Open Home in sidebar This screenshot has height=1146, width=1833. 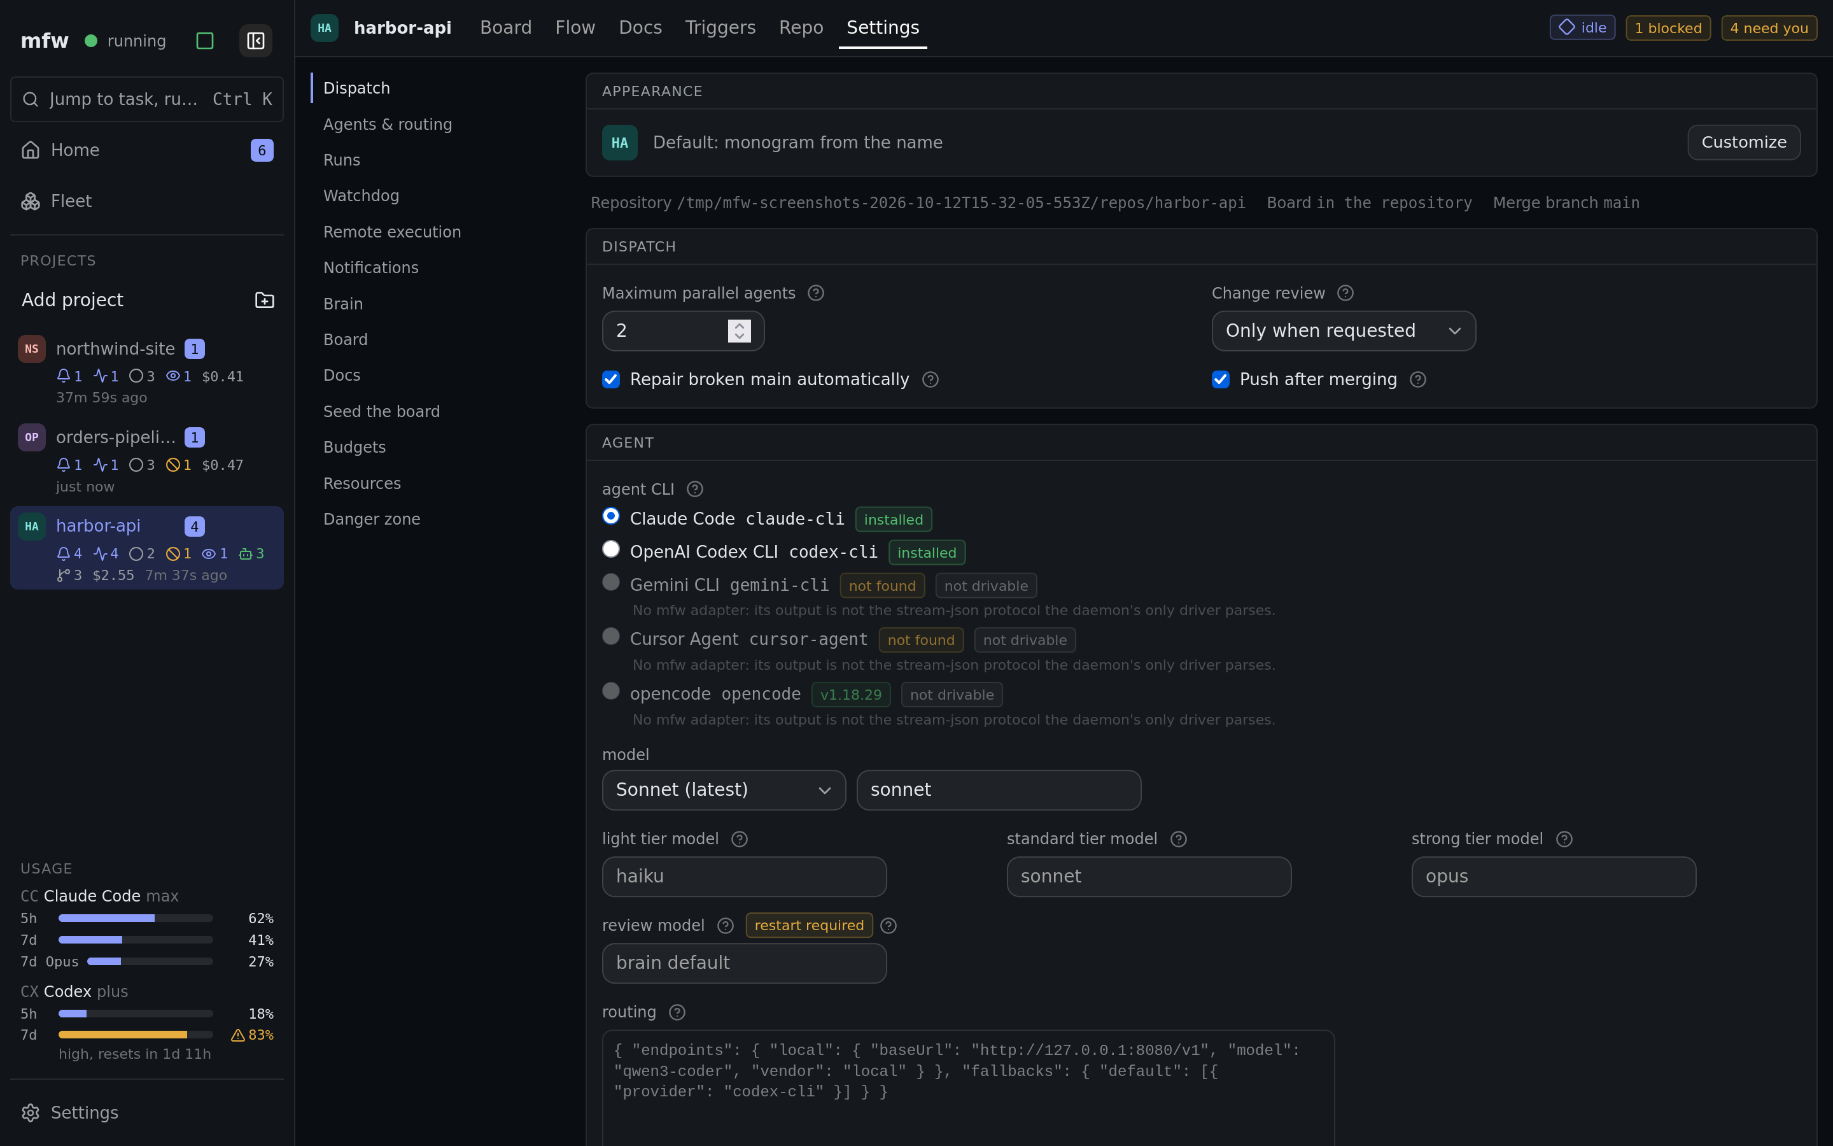click(147, 150)
